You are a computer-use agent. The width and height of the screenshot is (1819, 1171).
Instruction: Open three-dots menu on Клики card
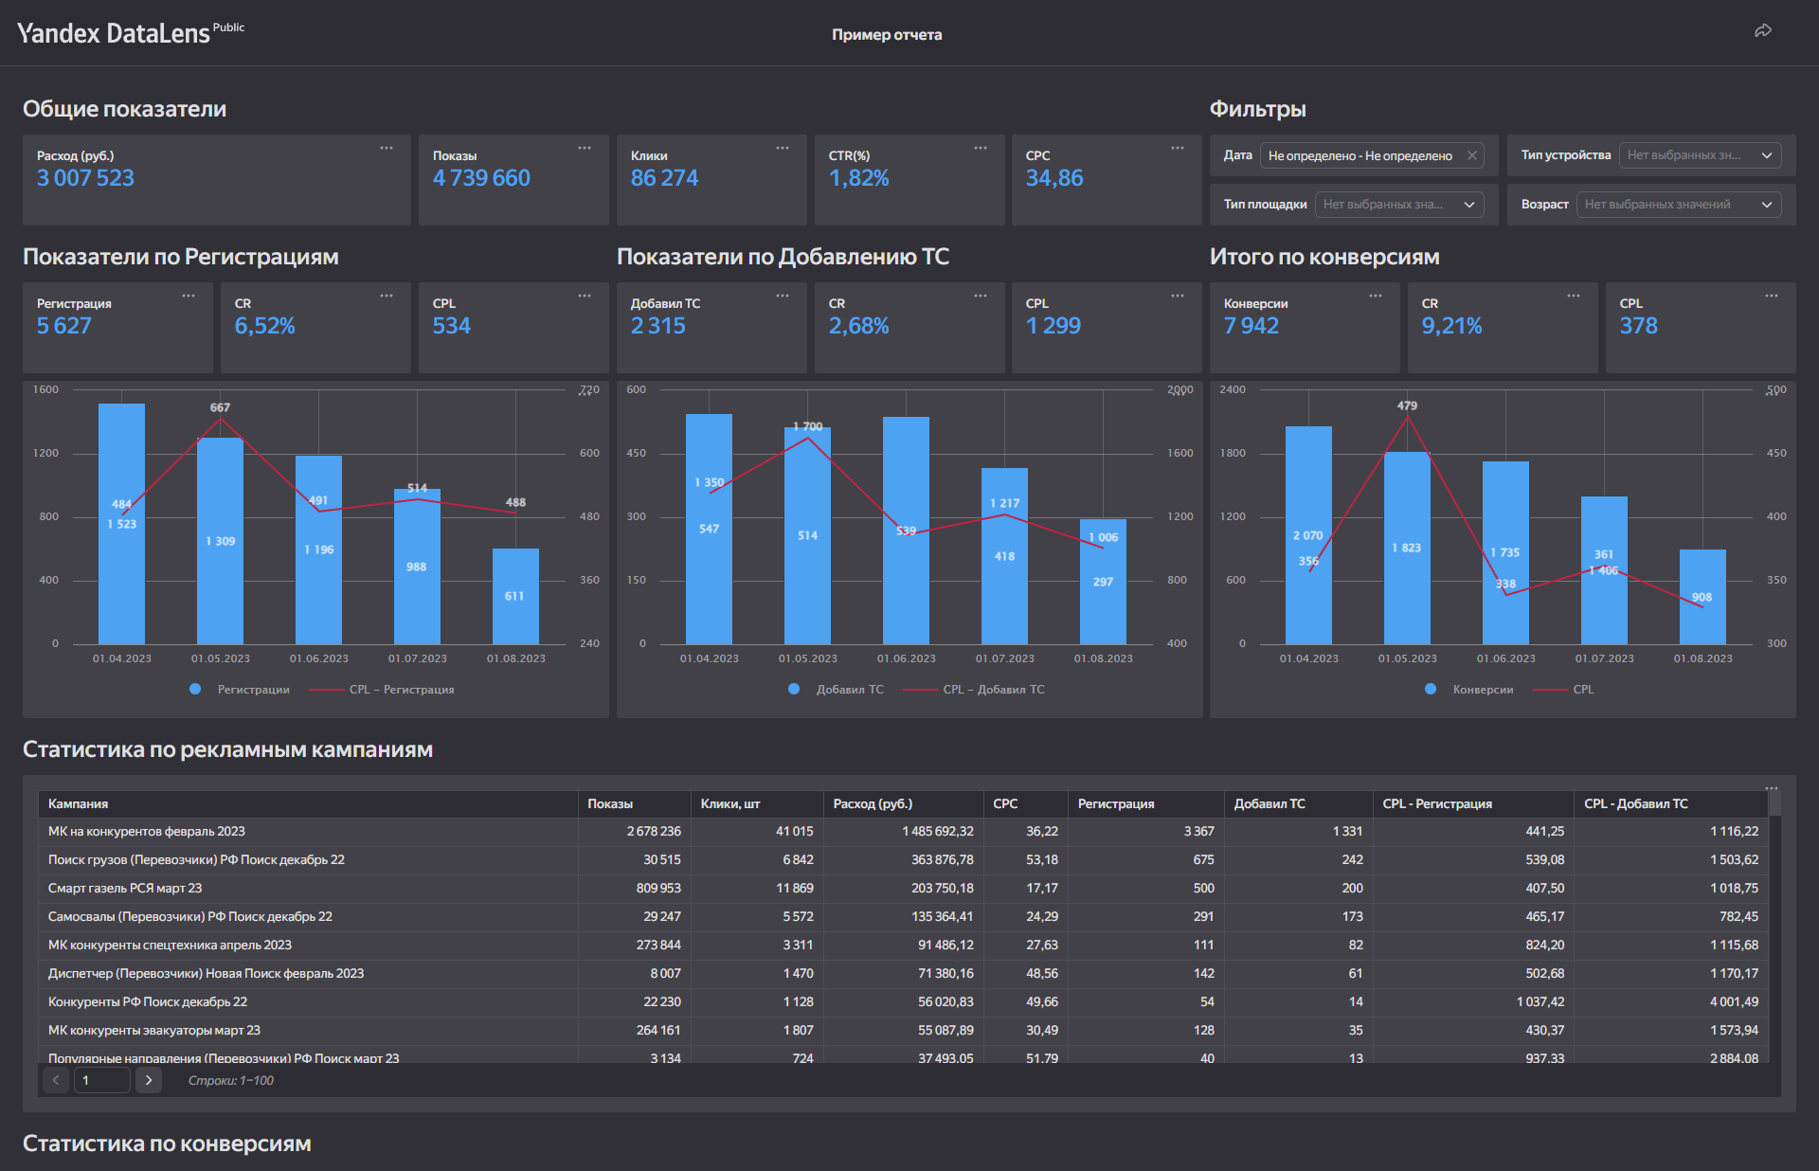[x=783, y=148]
